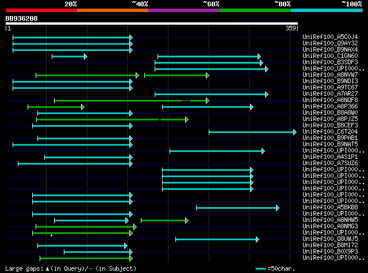
Task: Select the UniRef100_A8P366 label
Action: coord(330,106)
